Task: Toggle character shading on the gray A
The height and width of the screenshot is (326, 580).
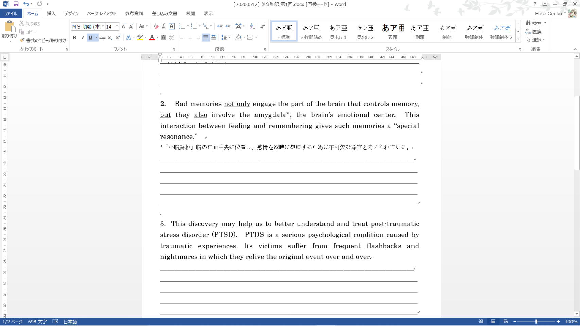Action: 163,37
